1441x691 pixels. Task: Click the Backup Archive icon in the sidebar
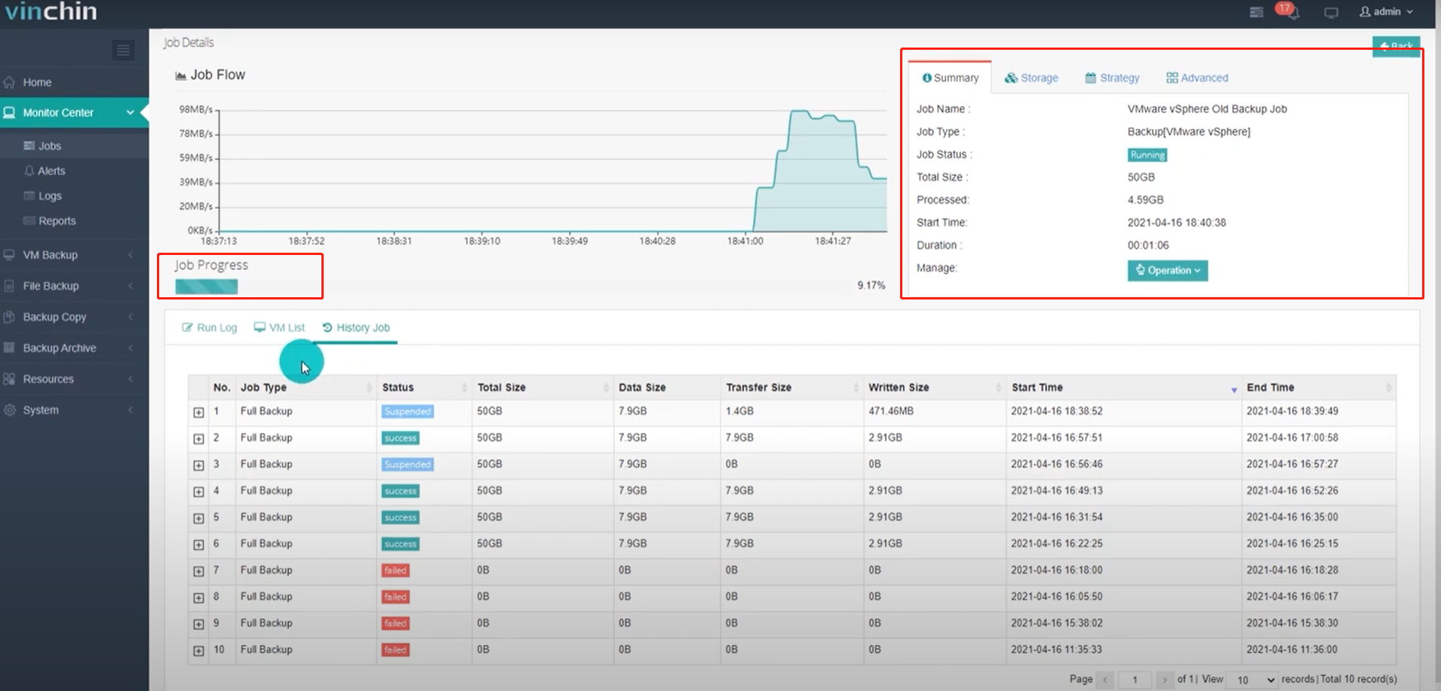point(9,348)
